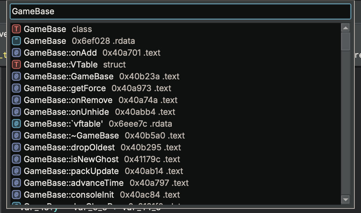Click the @ function icon beside GameBase::onAdd
The width and height of the screenshot is (361, 213).
tap(16, 53)
